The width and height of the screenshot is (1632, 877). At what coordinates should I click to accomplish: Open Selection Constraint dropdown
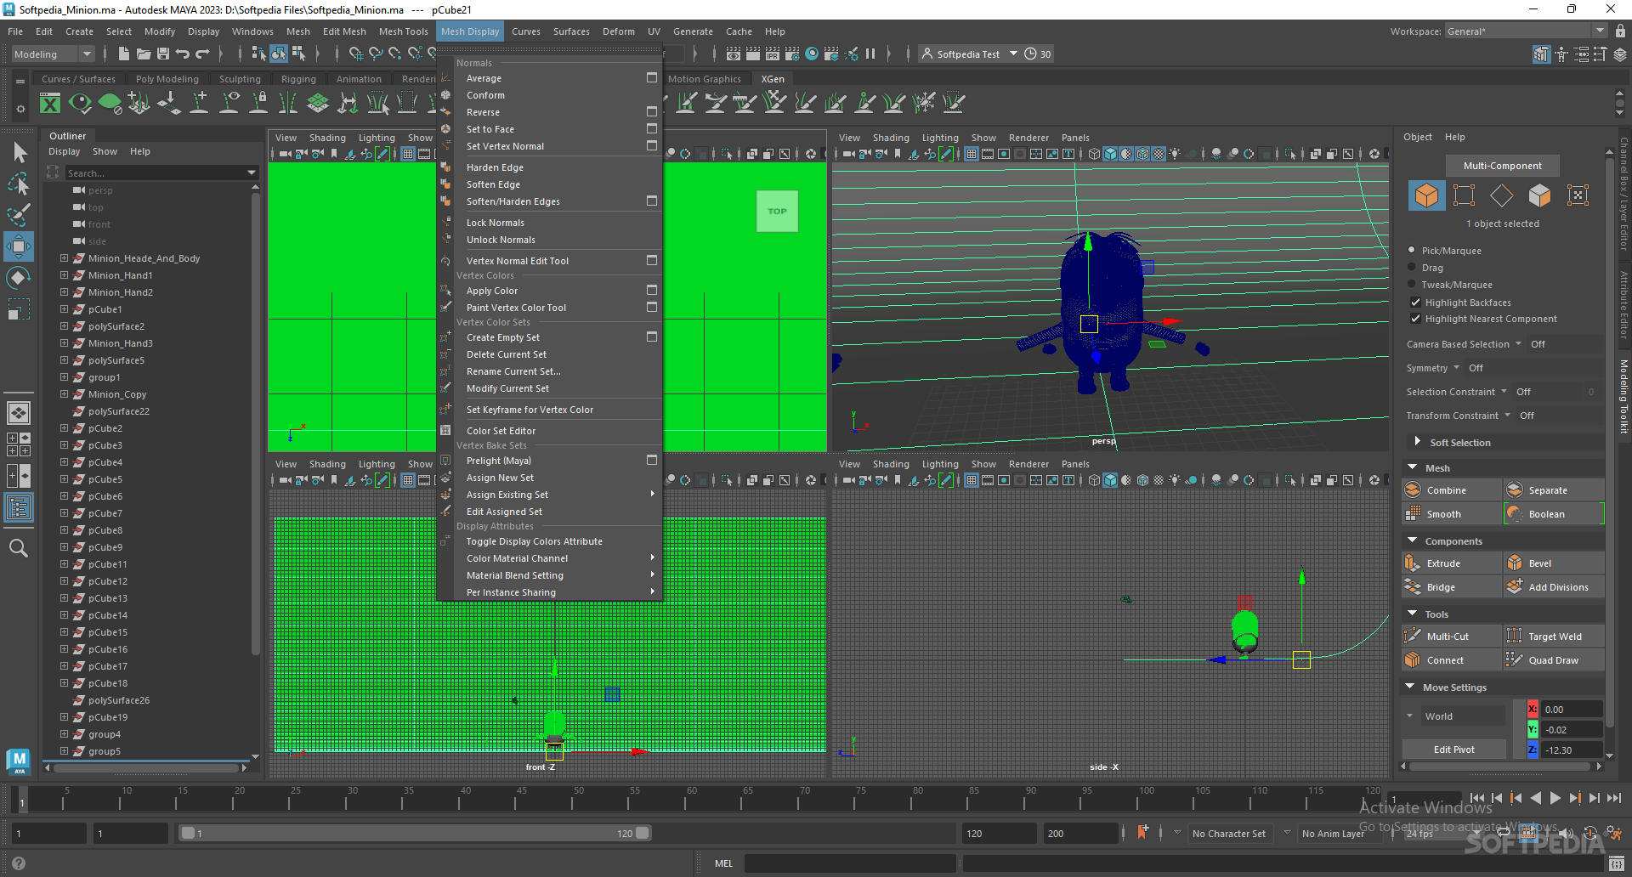1504,391
